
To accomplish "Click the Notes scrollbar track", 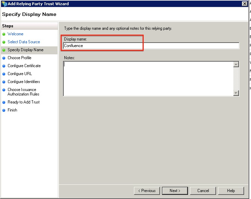I will pyautogui.click(x=236, y=79).
